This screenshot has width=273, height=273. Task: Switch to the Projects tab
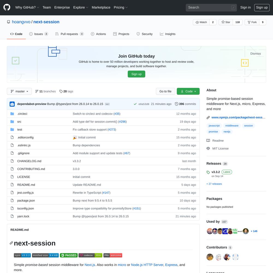coord(121,34)
